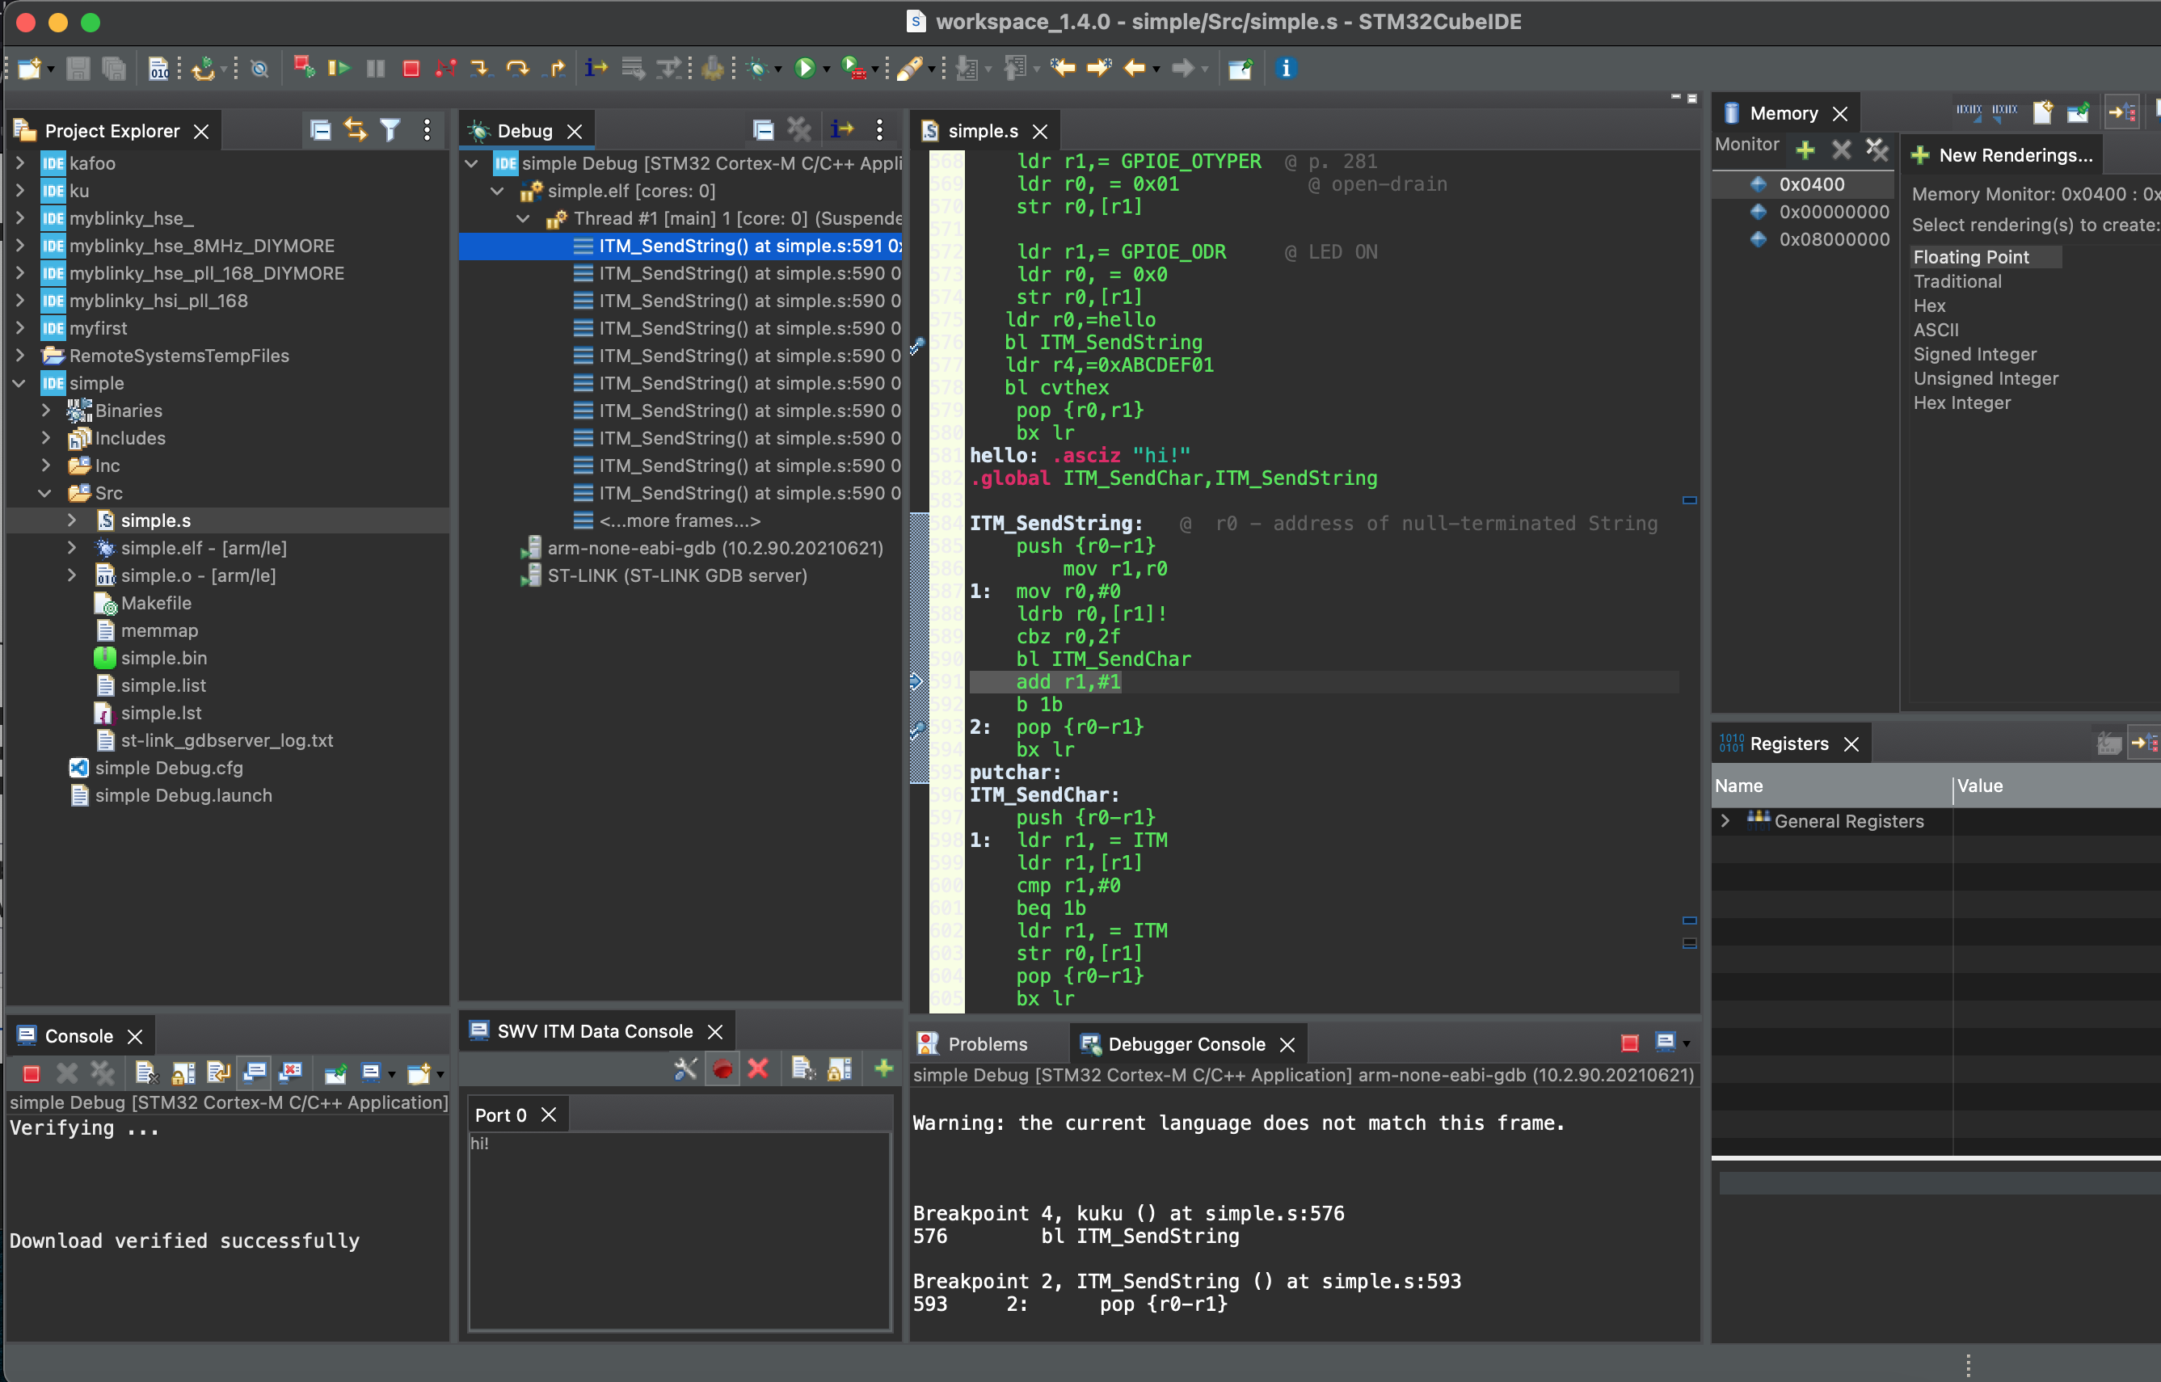2161x1382 pixels.
Task: Click the Step Over arrow icon
Action: (x=517, y=68)
